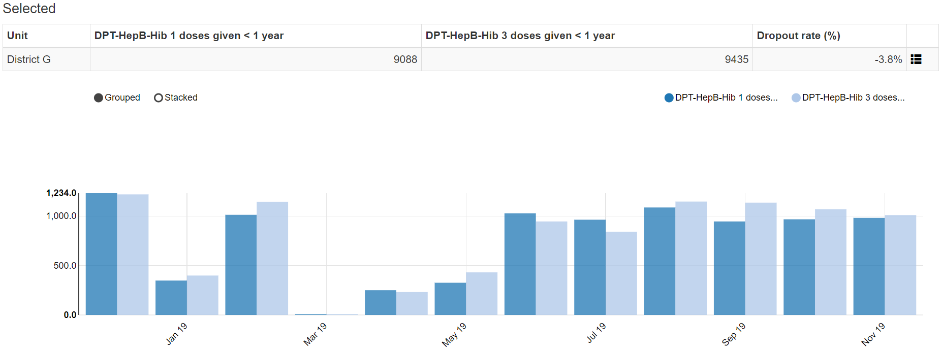Click DPT-HepB-Hib 1 doses given column header

click(256, 36)
